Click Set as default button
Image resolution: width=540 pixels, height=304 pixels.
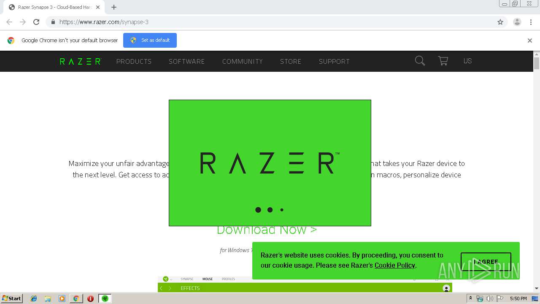pos(150,40)
